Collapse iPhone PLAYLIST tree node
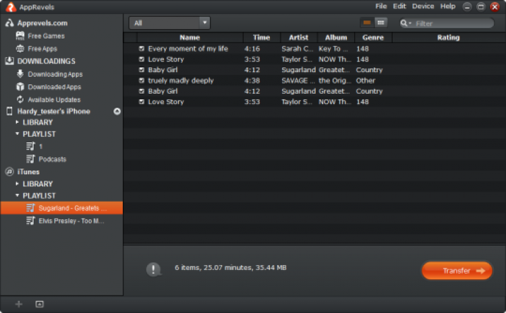Image resolution: width=506 pixels, height=313 pixels. tap(17, 134)
